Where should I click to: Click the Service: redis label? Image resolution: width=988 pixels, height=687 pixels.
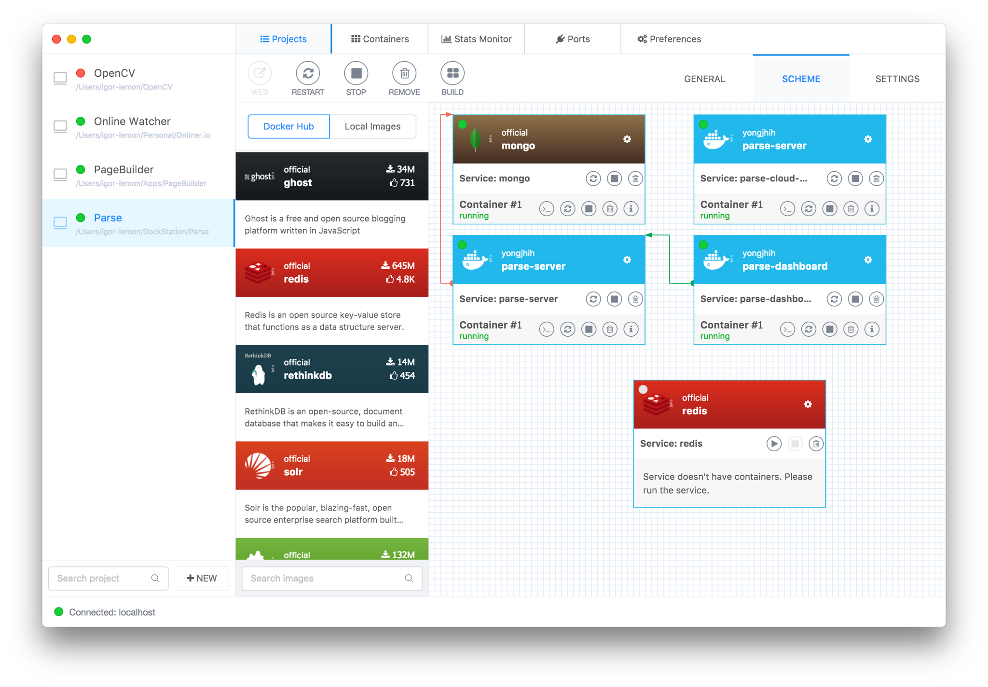click(671, 444)
